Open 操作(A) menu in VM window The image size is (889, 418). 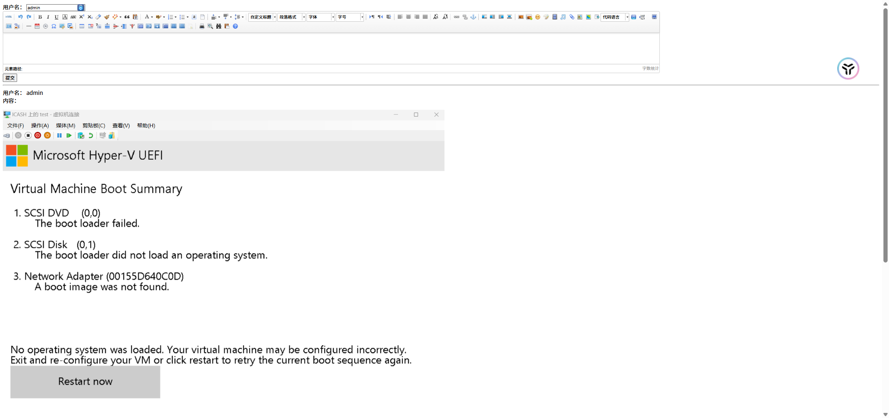(x=40, y=125)
